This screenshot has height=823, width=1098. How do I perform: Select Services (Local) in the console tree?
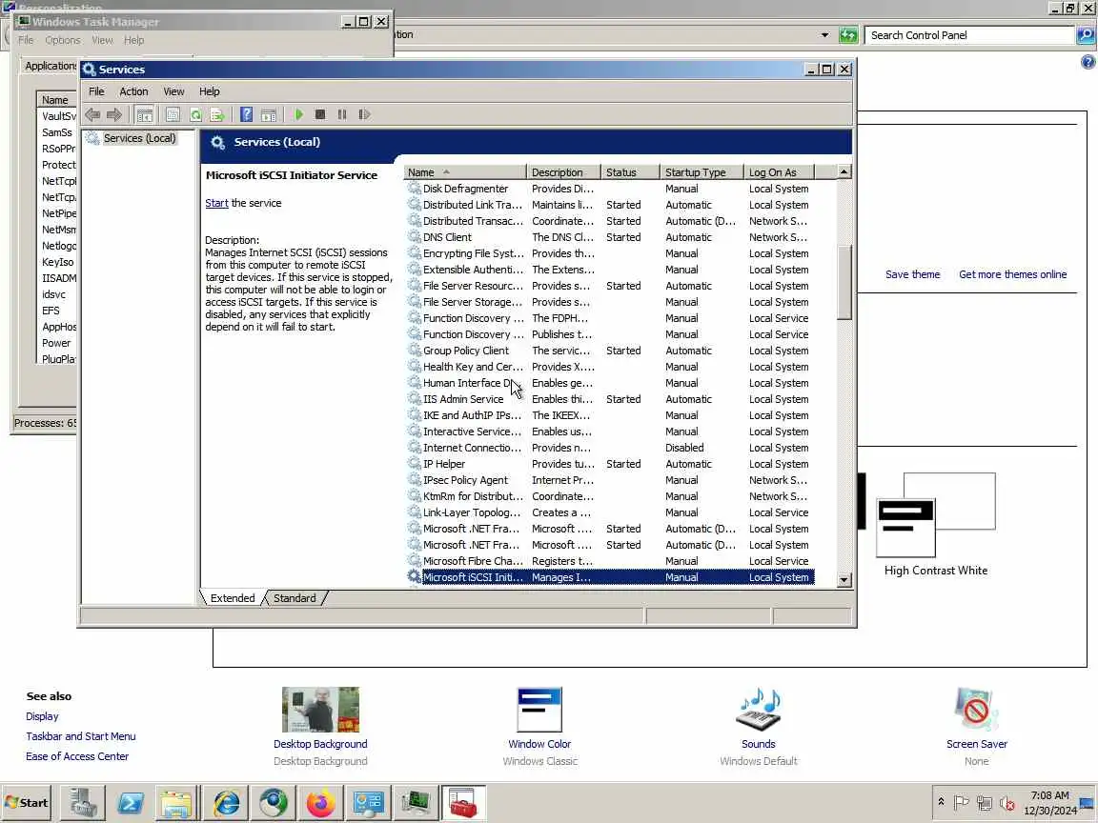click(139, 138)
